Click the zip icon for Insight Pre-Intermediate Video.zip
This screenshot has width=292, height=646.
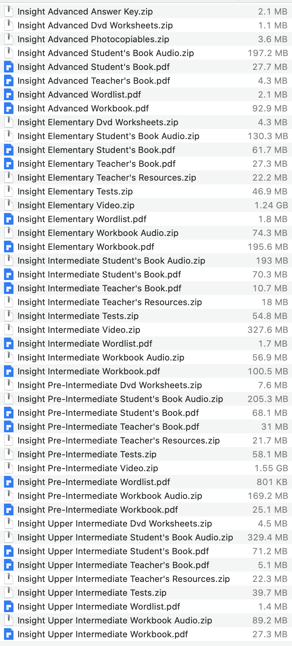coord(8,468)
